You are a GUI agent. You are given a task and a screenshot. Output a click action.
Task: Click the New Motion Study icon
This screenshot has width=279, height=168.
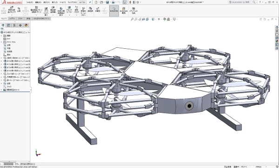pos(83,8)
